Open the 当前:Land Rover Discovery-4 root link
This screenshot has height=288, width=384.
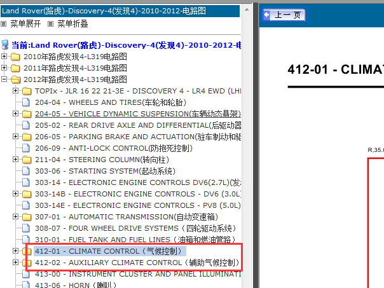126,45
